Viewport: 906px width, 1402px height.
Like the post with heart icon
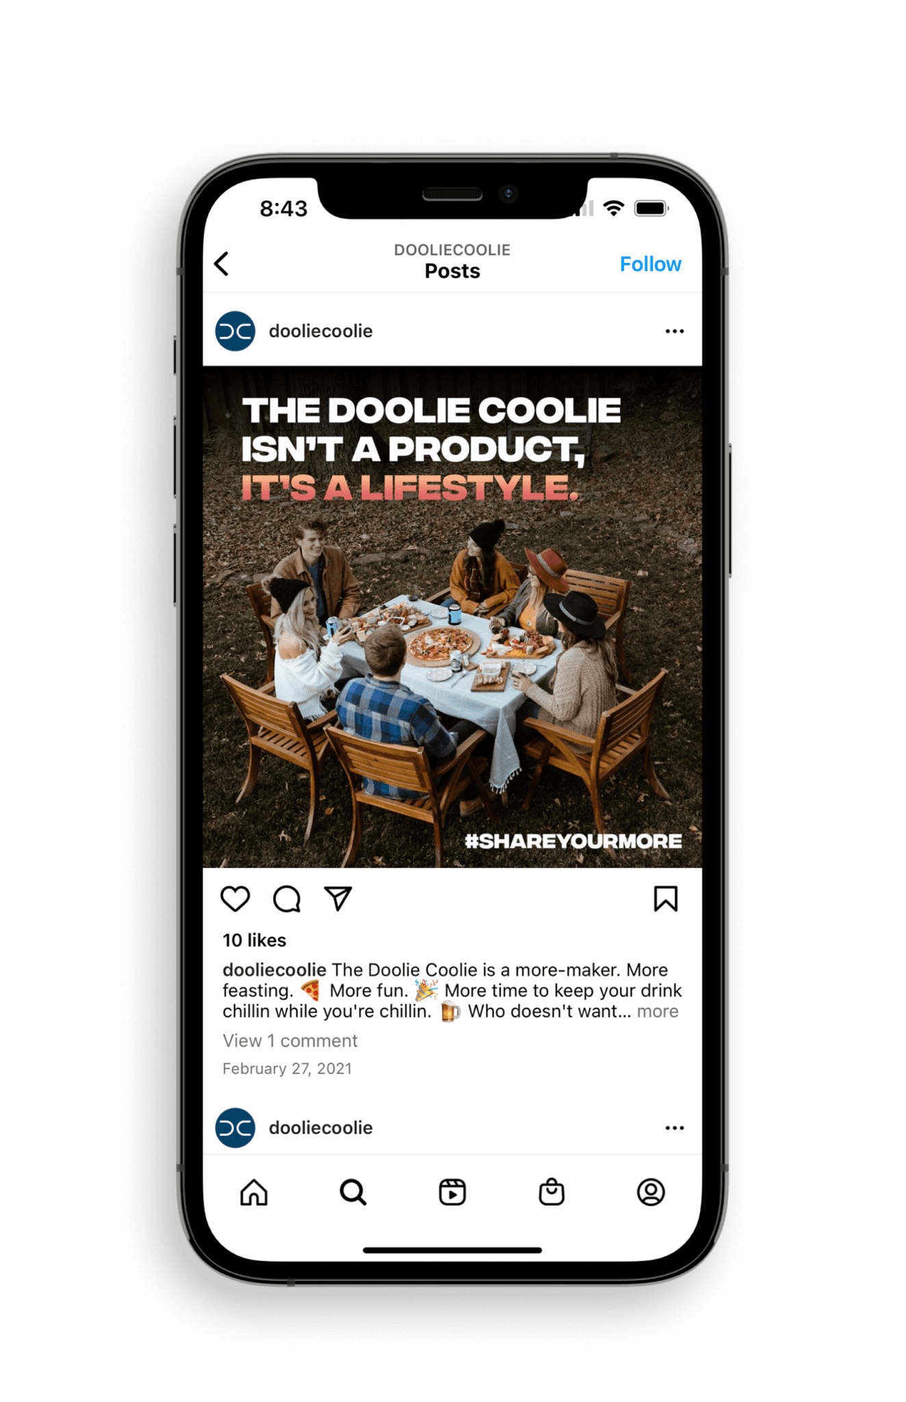click(x=235, y=899)
